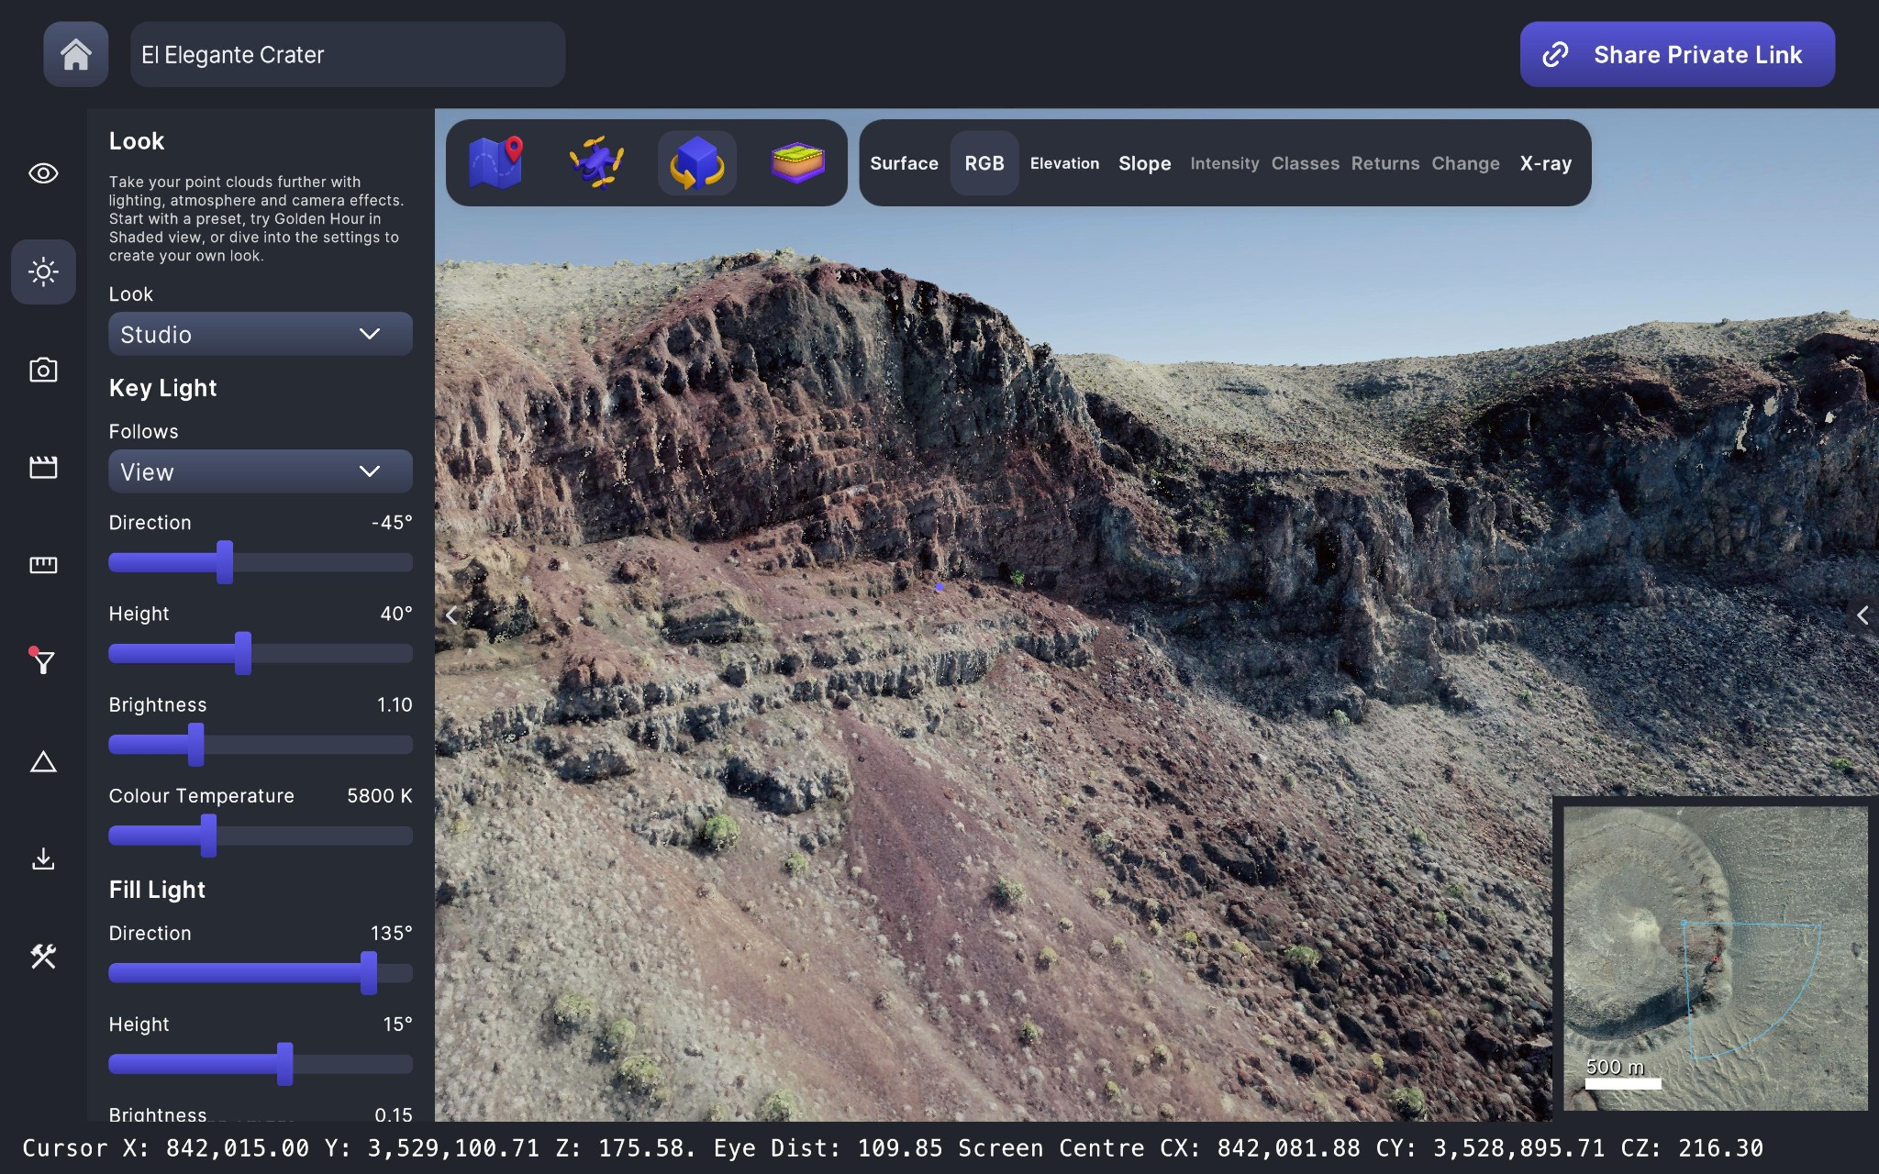Adjust the Key Light Brightness slider
Screen dimensions: 1879x1174
click(261, 745)
